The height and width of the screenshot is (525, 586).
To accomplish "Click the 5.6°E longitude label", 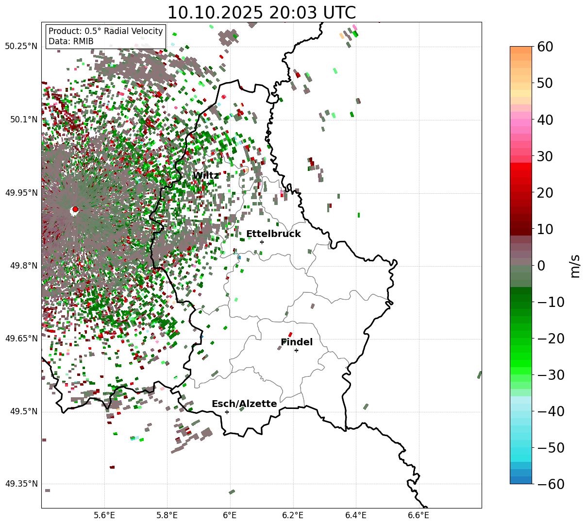I will point(104,516).
